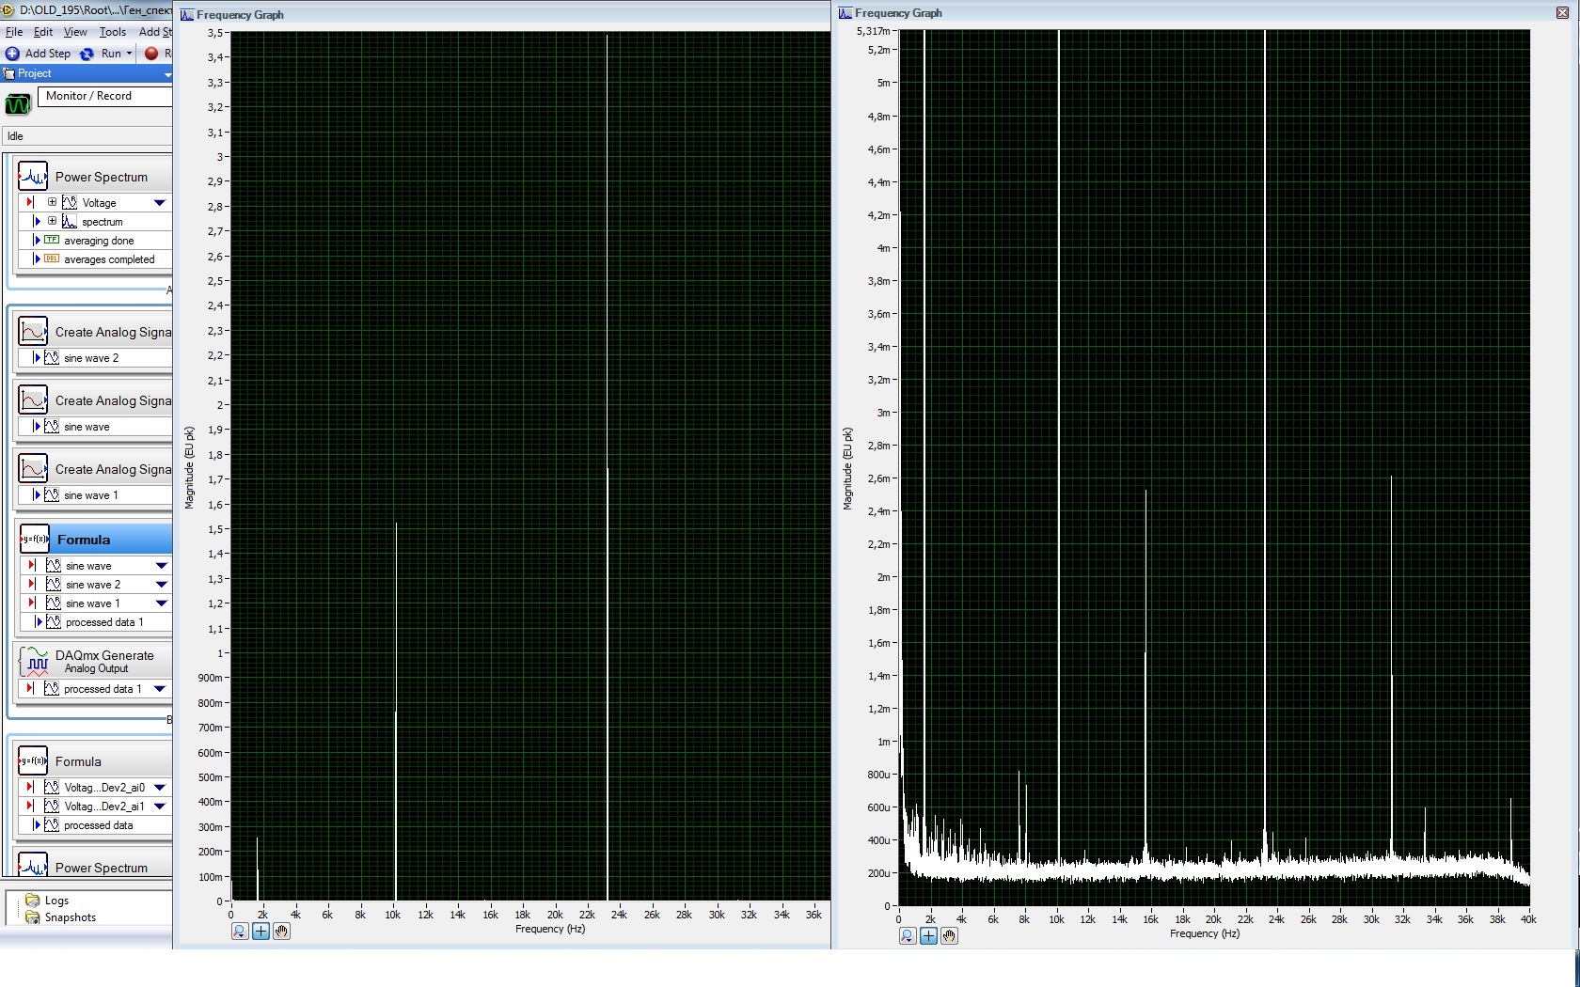The image size is (1580, 987).
Task: Click the Add Step plus icon in the toolbar
Action: pos(12,54)
